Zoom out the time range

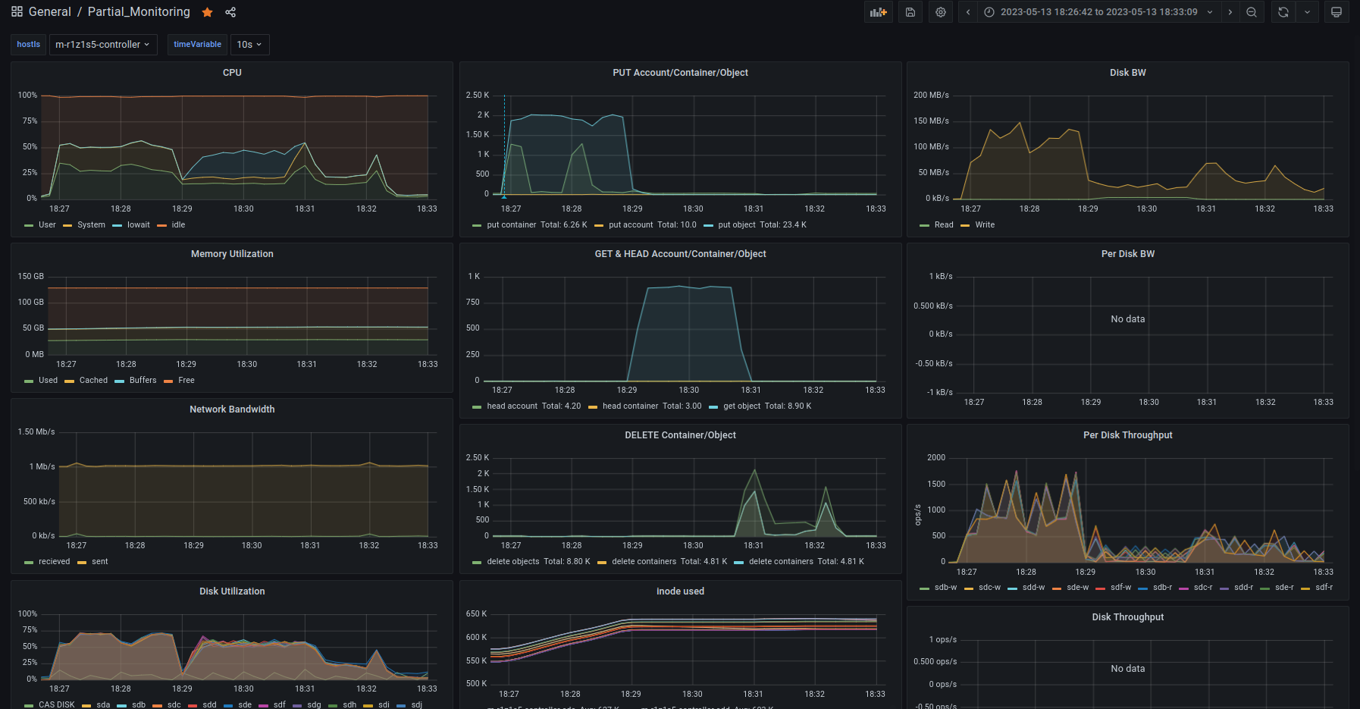[1252, 12]
